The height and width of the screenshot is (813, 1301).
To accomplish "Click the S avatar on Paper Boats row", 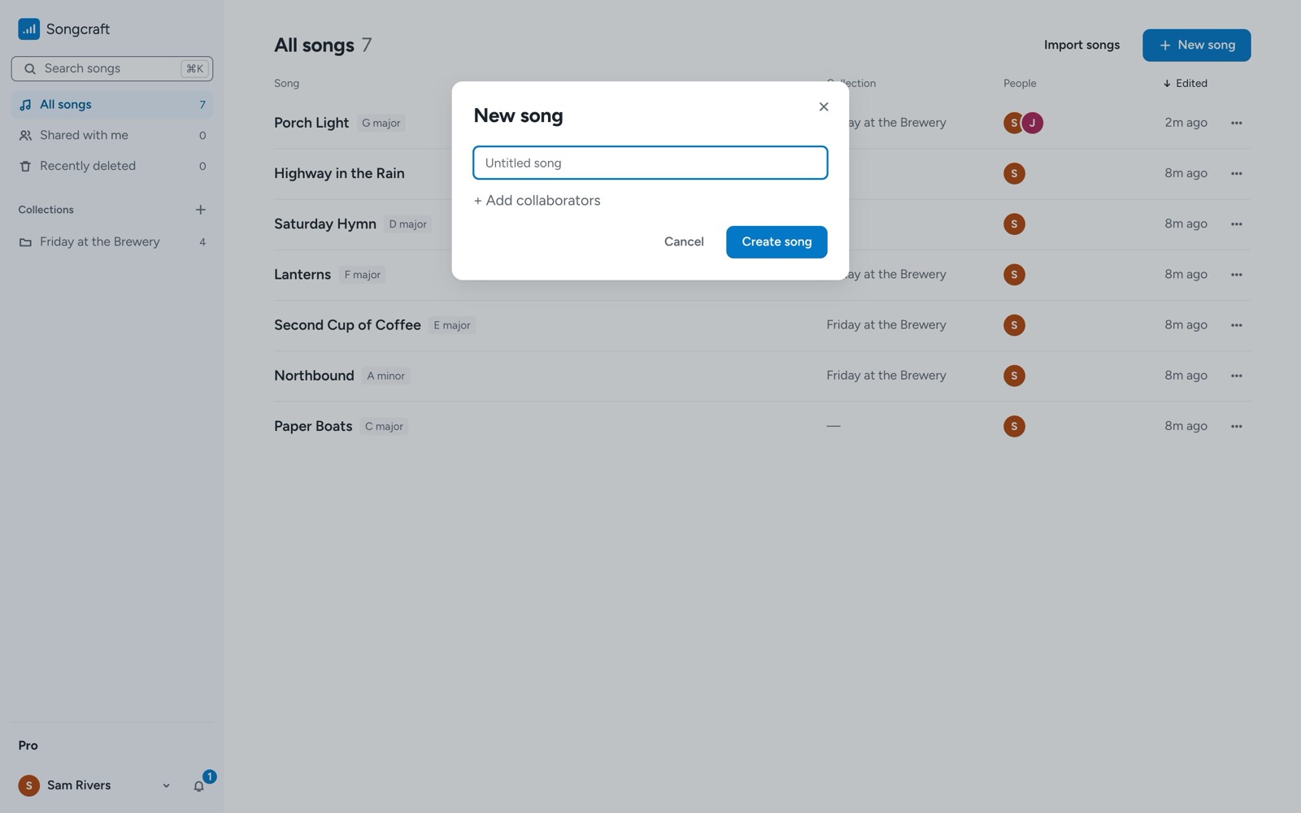I will [x=1014, y=426].
